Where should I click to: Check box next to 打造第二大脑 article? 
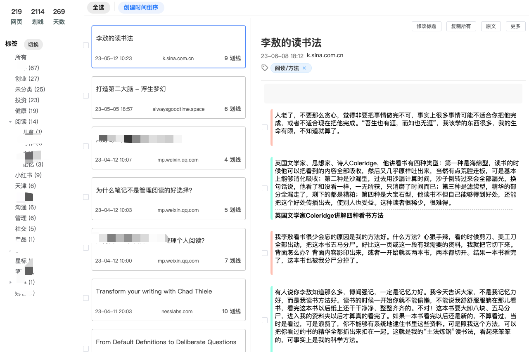tap(86, 96)
